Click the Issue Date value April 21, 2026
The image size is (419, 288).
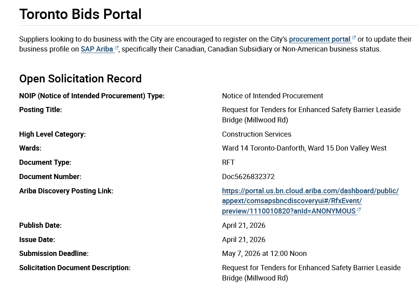244,240
